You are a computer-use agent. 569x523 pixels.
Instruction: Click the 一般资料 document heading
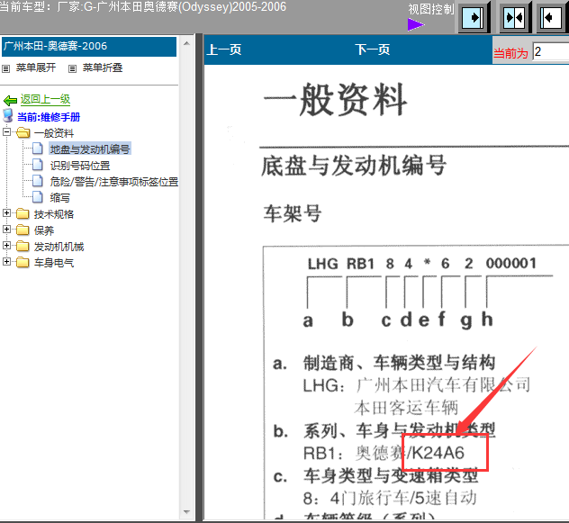335,99
